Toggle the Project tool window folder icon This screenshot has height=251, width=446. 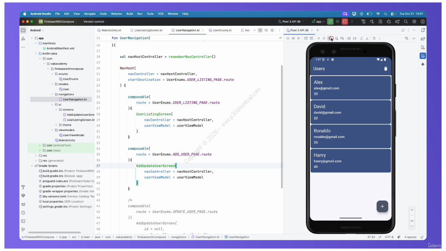click(x=23, y=30)
